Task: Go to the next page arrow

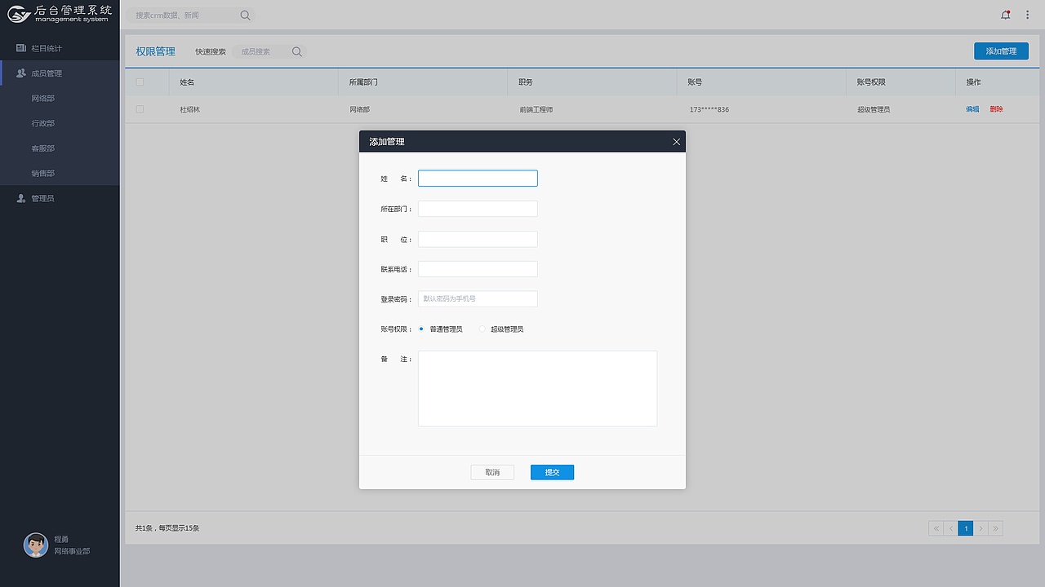Action: pyautogui.click(x=981, y=528)
